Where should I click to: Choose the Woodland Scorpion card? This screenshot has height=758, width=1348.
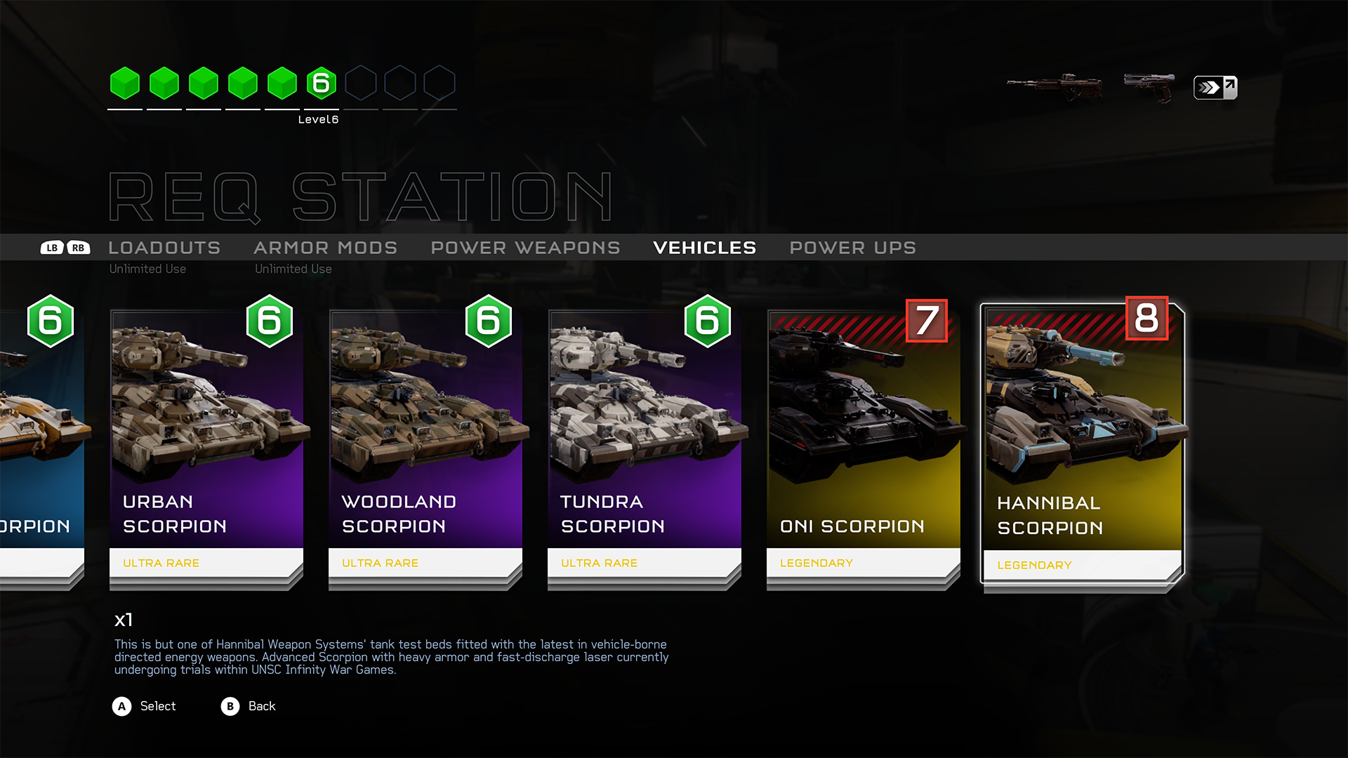click(x=425, y=444)
